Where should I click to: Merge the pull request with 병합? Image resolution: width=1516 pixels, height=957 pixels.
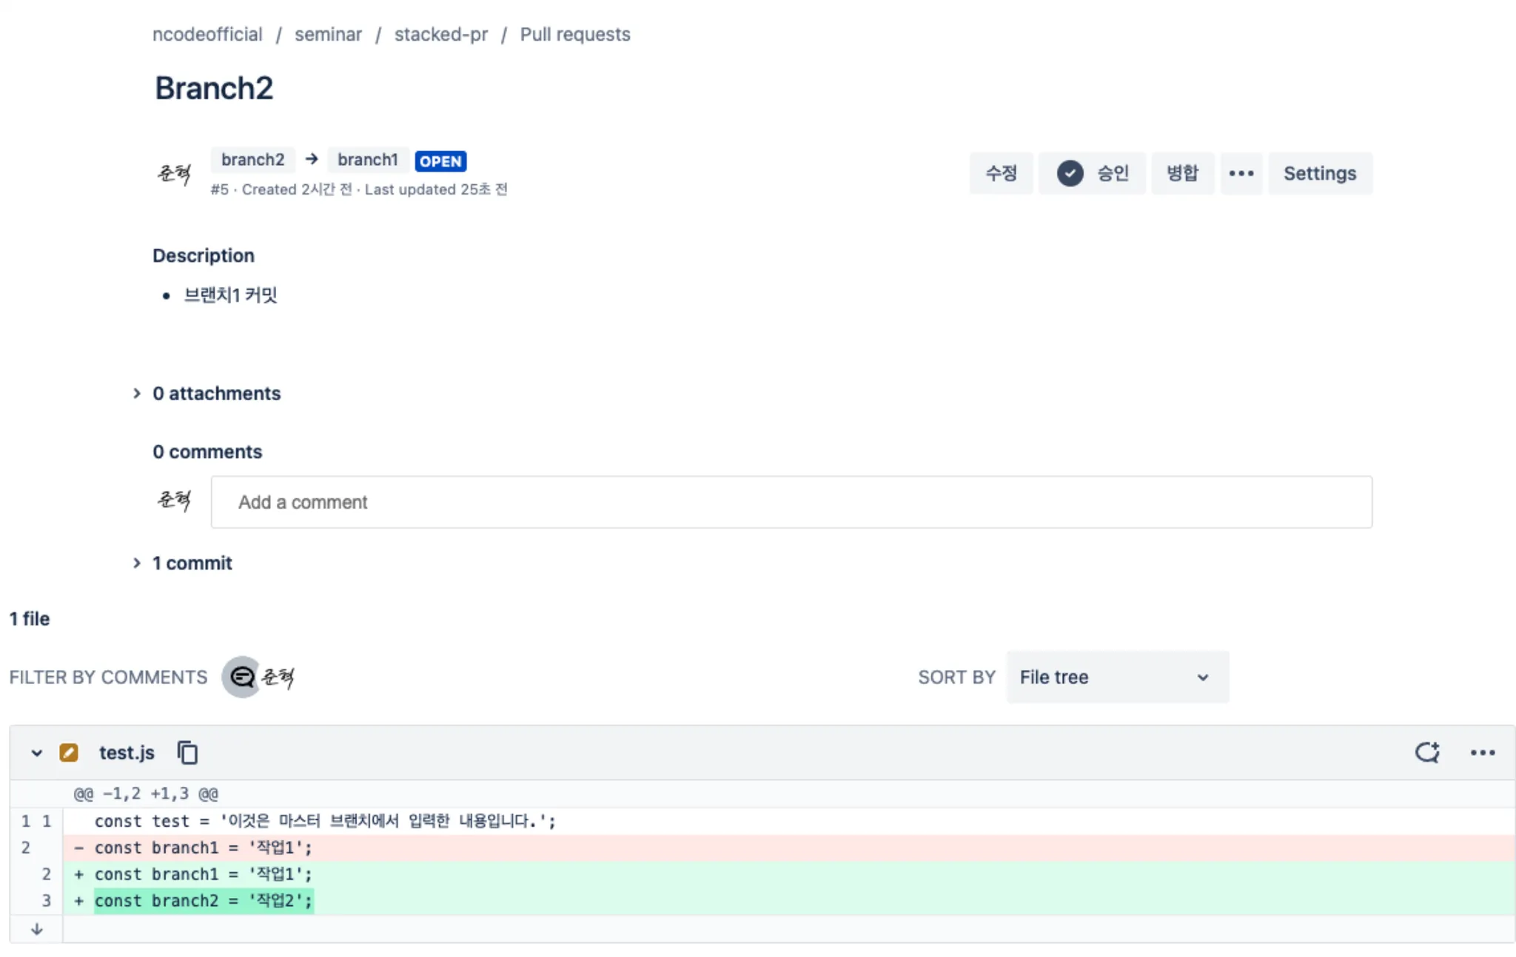tap(1182, 173)
